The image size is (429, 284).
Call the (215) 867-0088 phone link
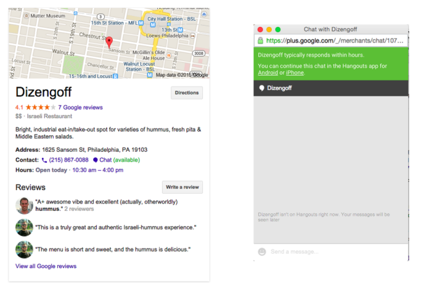click(68, 160)
